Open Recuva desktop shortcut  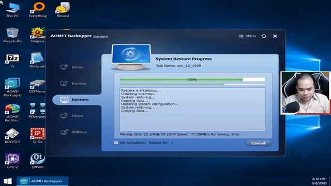[63, 10]
